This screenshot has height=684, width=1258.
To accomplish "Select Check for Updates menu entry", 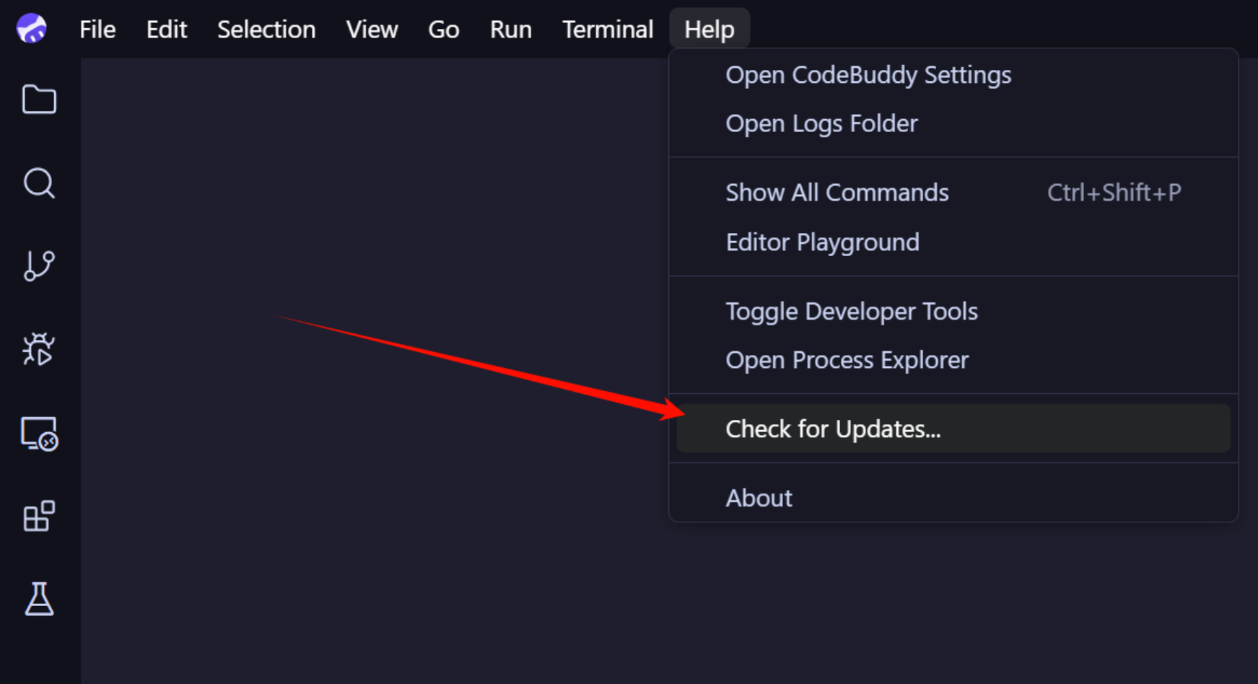I will click(x=833, y=429).
